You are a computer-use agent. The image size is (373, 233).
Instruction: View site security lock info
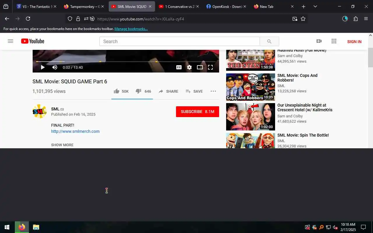[x=78, y=19]
